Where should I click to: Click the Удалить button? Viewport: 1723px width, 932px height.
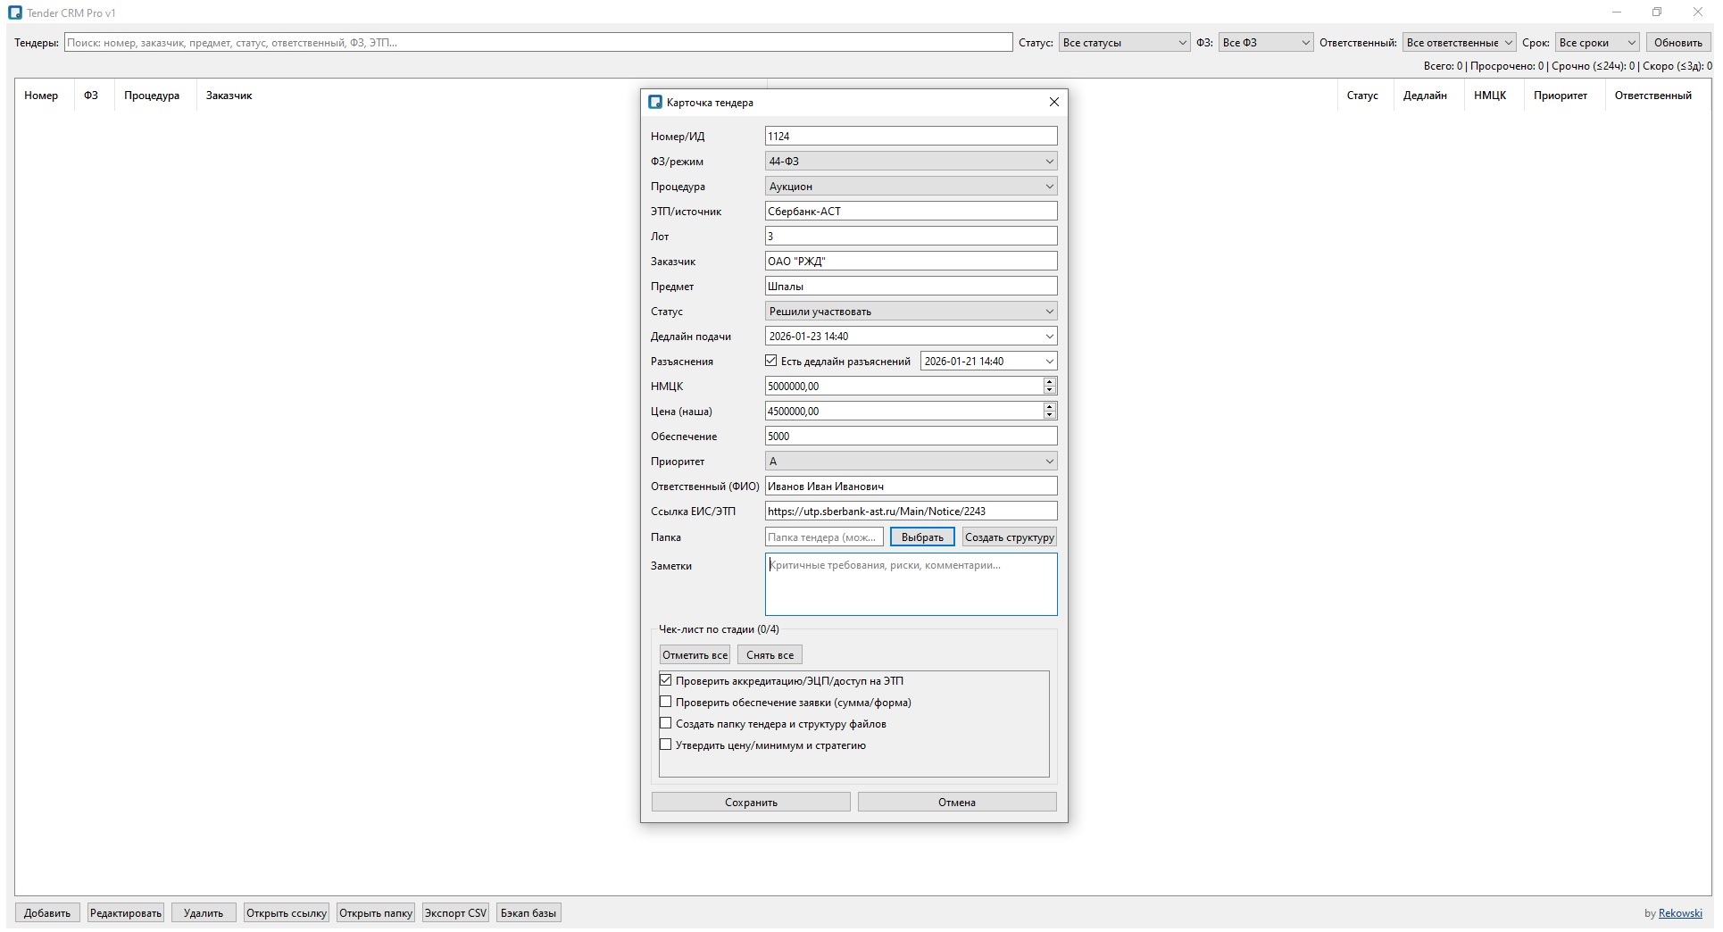(x=204, y=913)
